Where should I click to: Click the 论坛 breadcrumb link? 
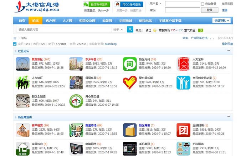coord(24,38)
